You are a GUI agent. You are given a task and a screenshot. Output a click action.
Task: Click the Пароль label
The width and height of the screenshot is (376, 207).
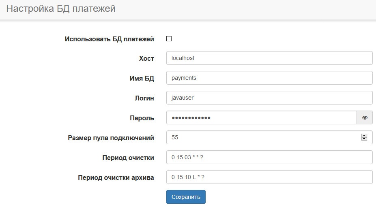tap(142, 118)
